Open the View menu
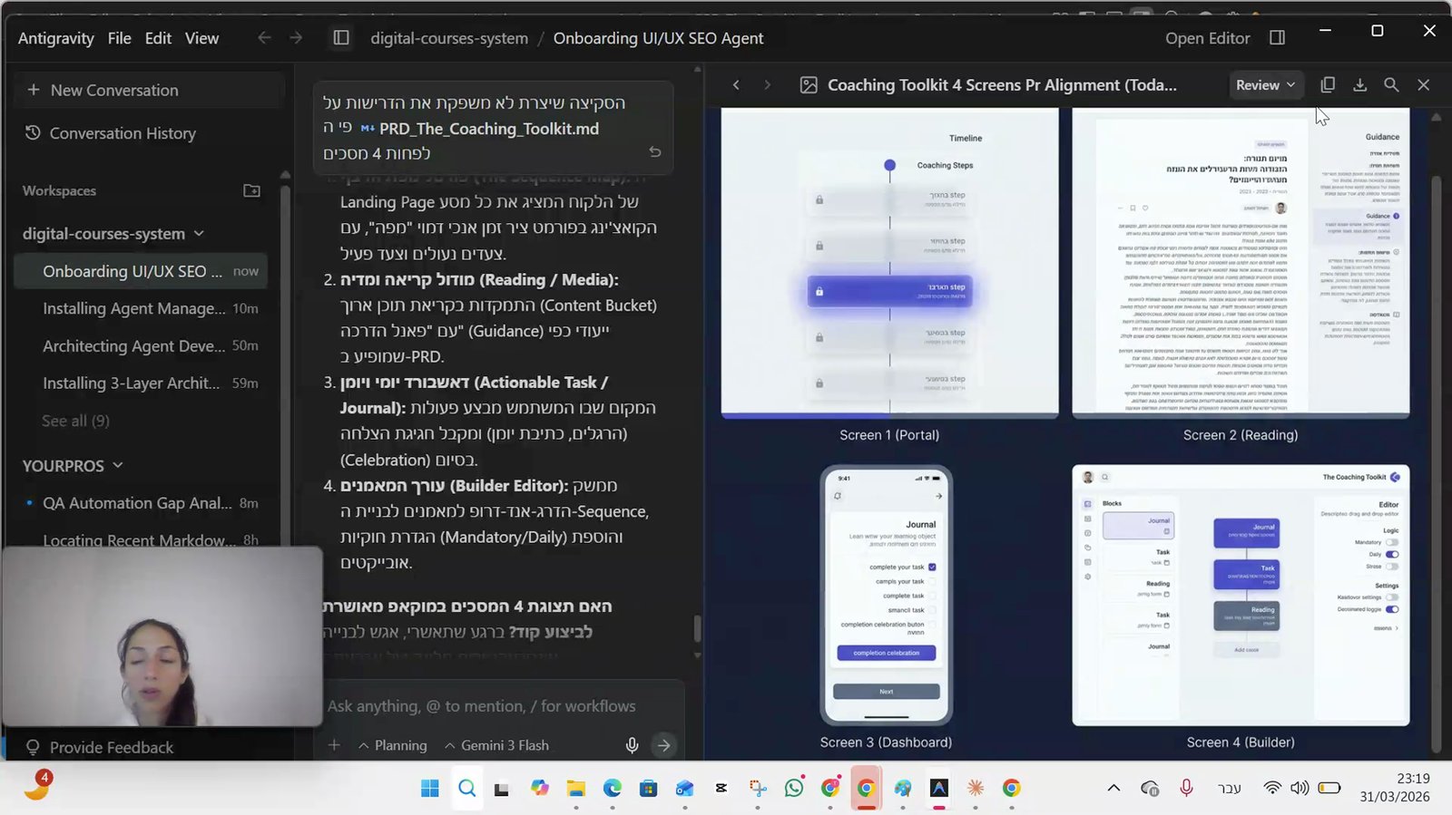The height and width of the screenshot is (815, 1452). [x=201, y=38]
